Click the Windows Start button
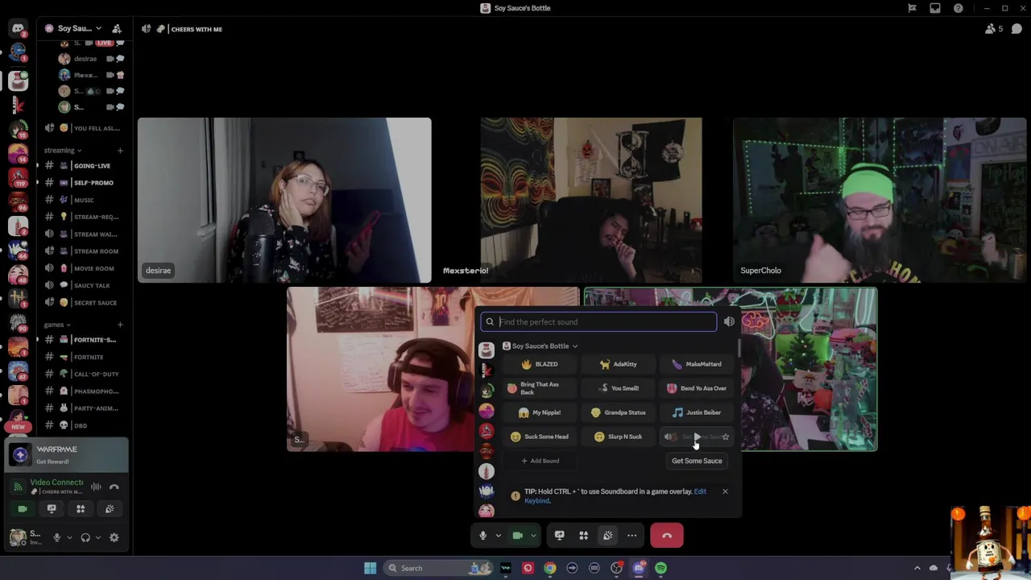The height and width of the screenshot is (580, 1031). 371,568
